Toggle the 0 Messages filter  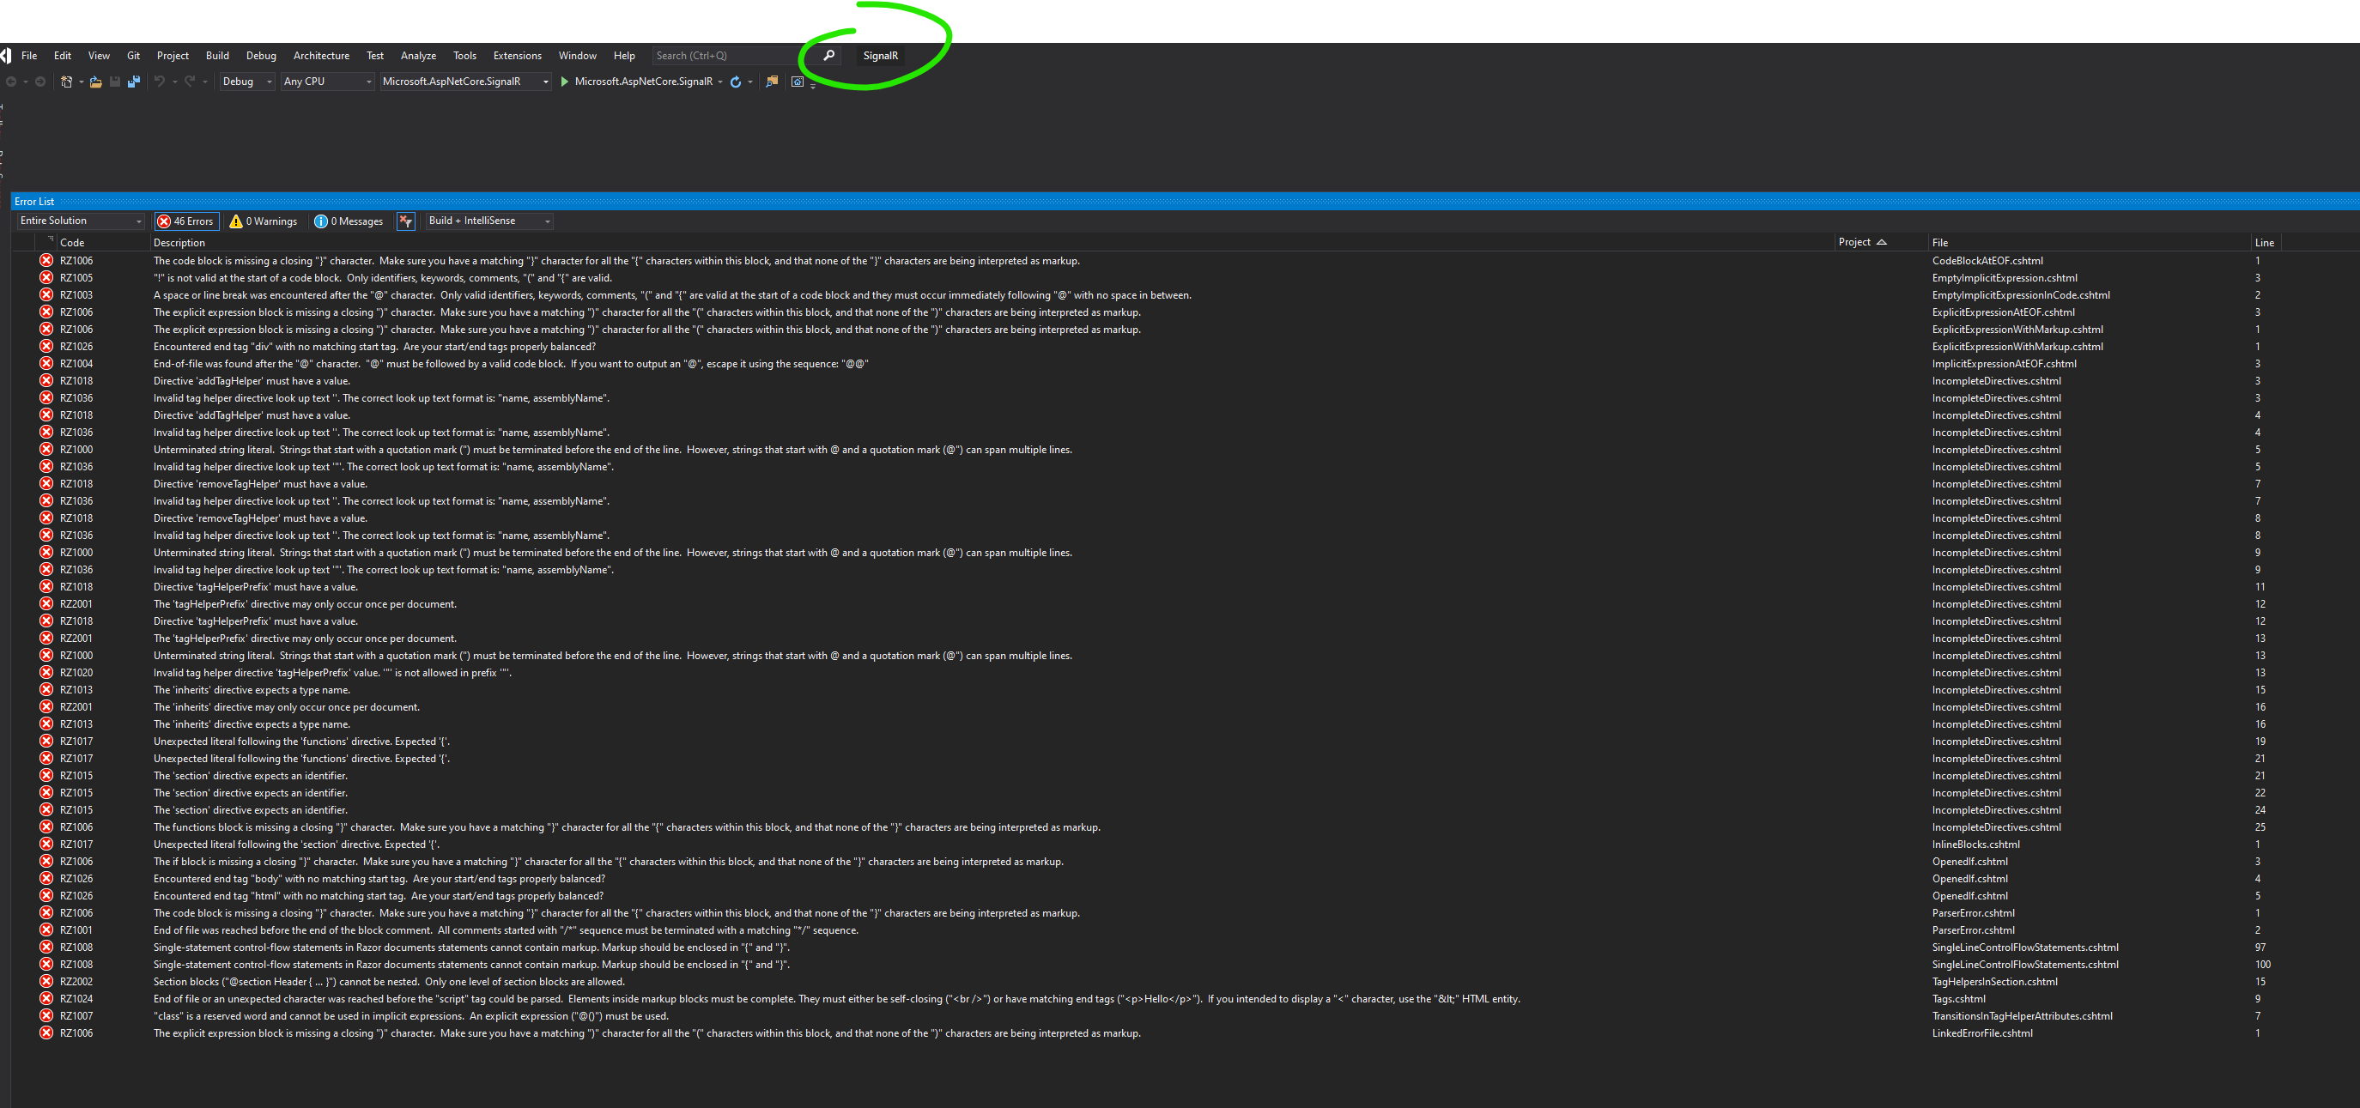click(x=349, y=221)
